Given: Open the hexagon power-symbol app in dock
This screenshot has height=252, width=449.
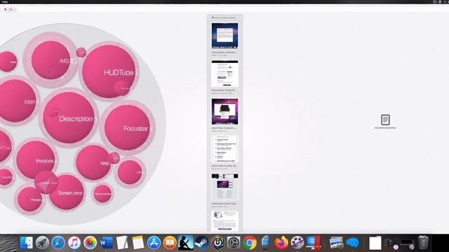Looking at the screenshot, I should [x=217, y=243].
